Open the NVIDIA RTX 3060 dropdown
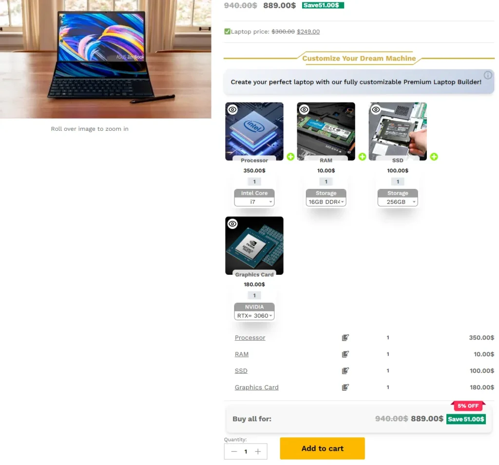499x465 pixels. [254, 316]
